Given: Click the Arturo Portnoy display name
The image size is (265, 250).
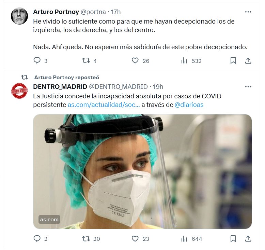Looking at the screenshot, I should 56,12.
